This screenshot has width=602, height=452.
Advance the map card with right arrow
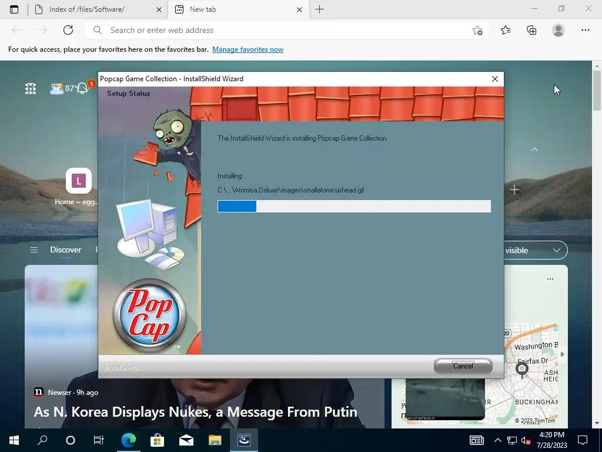[x=563, y=354]
